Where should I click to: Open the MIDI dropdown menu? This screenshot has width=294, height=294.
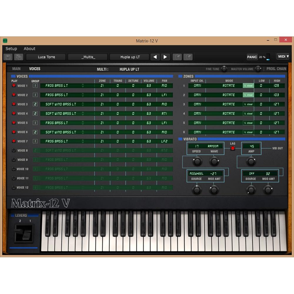[283, 56]
